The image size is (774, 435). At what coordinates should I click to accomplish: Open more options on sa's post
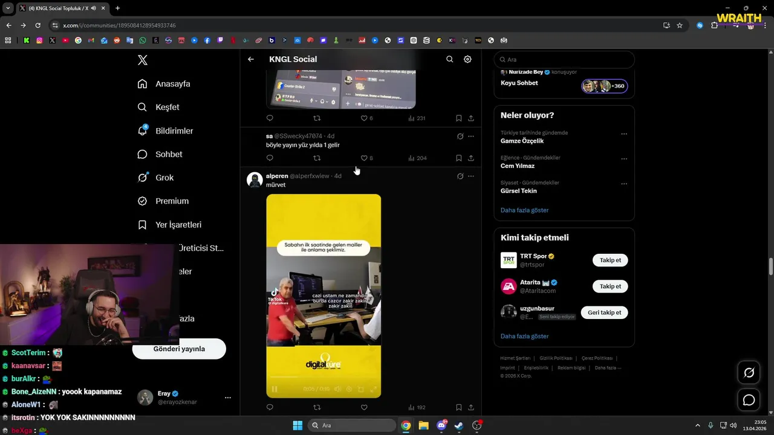coord(471,137)
